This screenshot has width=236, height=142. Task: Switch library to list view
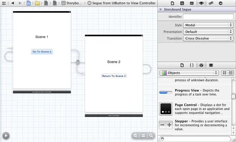coord(231,73)
